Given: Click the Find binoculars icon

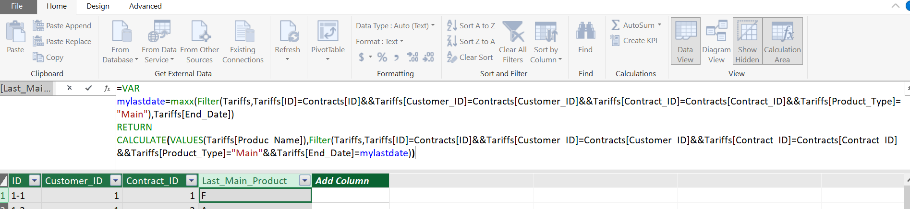Looking at the screenshot, I should click(x=585, y=32).
